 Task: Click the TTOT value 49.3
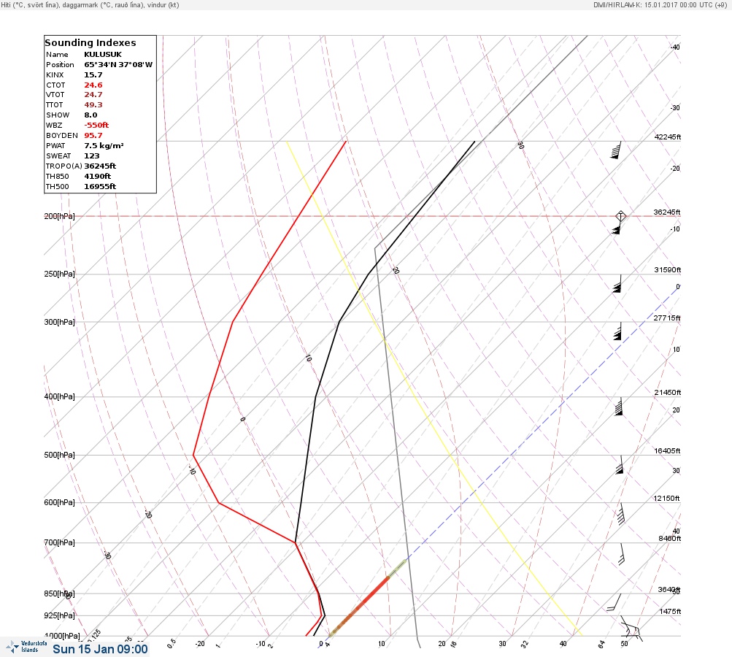click(93, 105)
